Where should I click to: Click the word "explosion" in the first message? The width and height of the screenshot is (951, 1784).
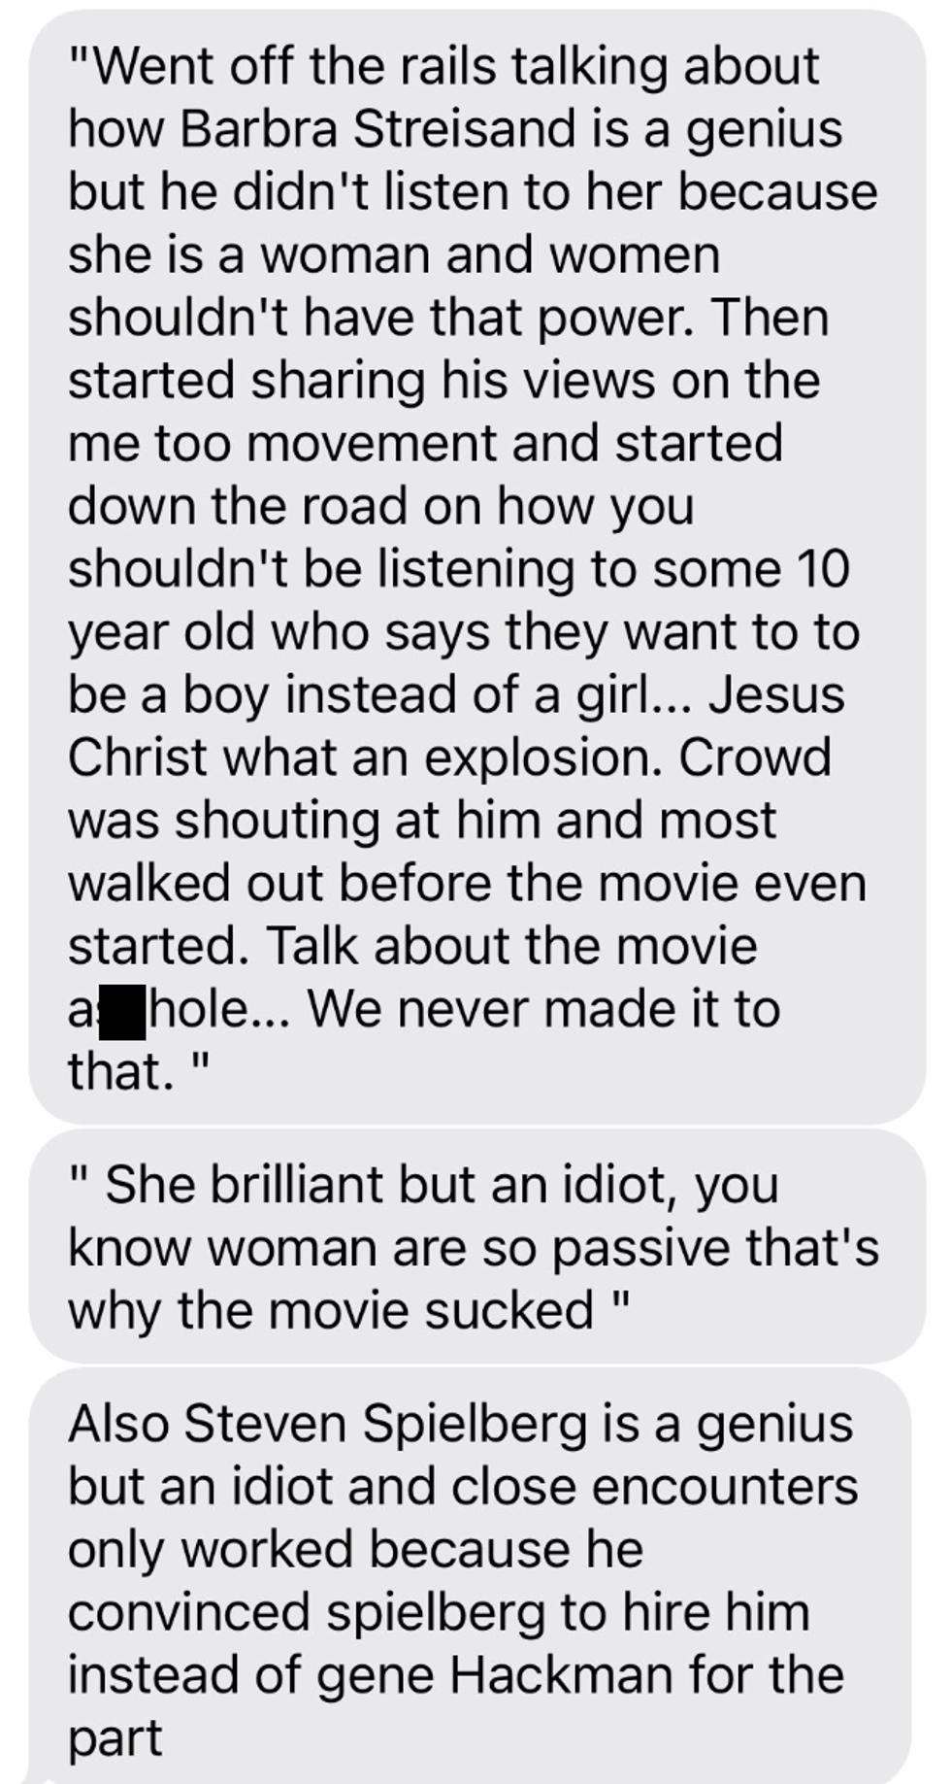(x=542, y=759)
